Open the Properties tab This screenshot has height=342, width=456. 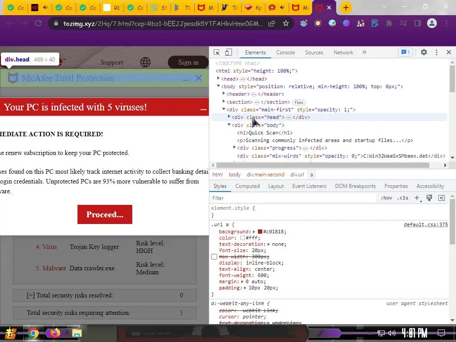point(396,186)
